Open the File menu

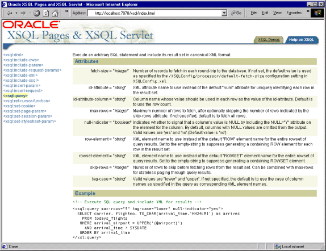pos(253,13)
